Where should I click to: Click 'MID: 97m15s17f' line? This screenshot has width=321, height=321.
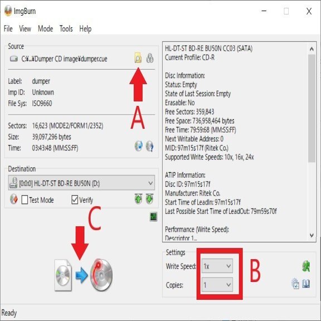[x=197, y=148]
